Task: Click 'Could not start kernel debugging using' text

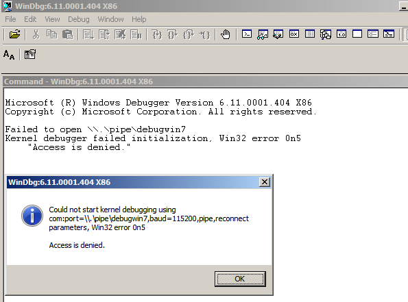Action: (x=112, y=210)
